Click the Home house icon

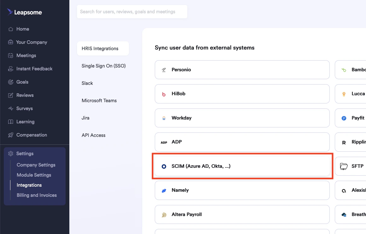pyautogui.click(x=10, y=29)
